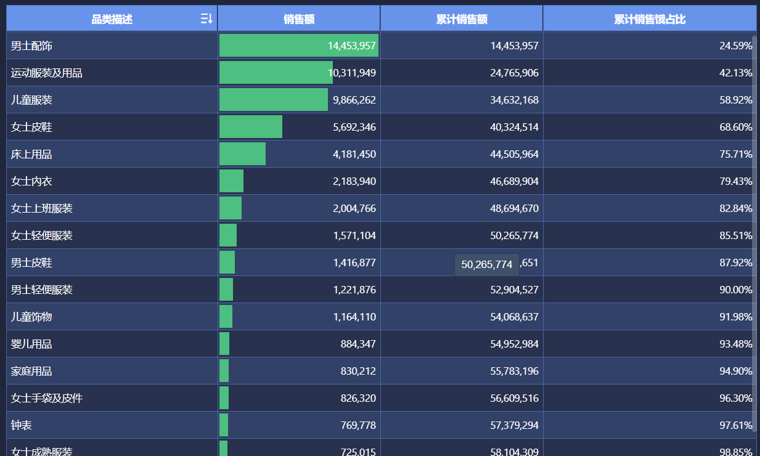Click the 品类描述 header label

112,19
